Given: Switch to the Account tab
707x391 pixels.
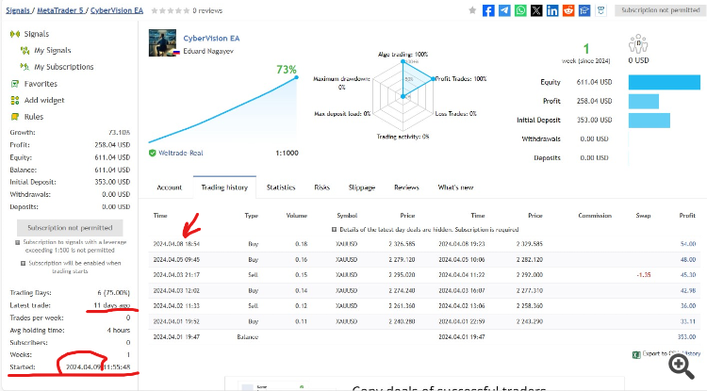Looking at the screenshot, I should pos(169,187).
